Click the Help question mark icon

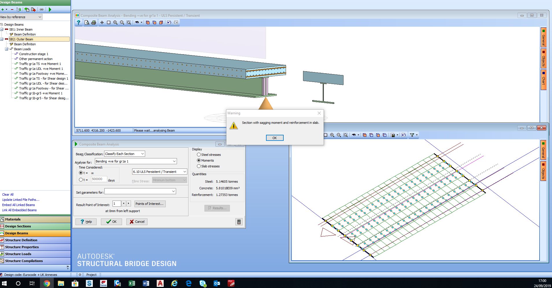tap(79, 23)
